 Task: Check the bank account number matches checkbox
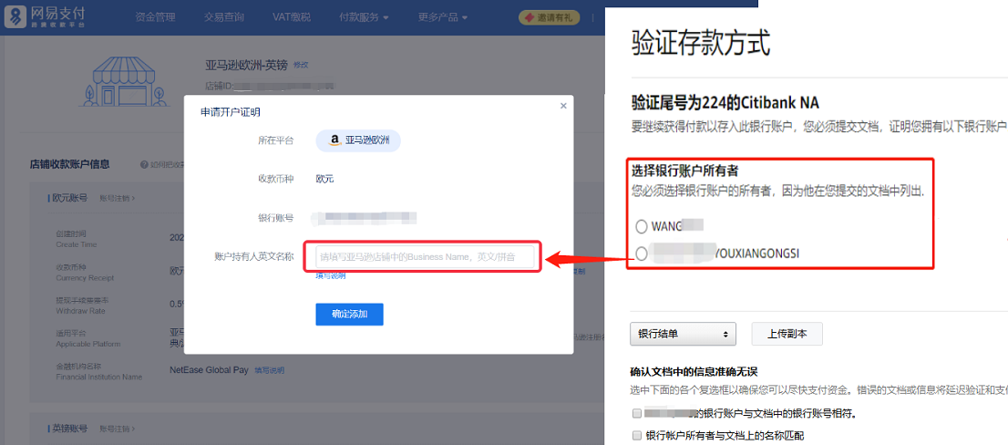[637, 414]
